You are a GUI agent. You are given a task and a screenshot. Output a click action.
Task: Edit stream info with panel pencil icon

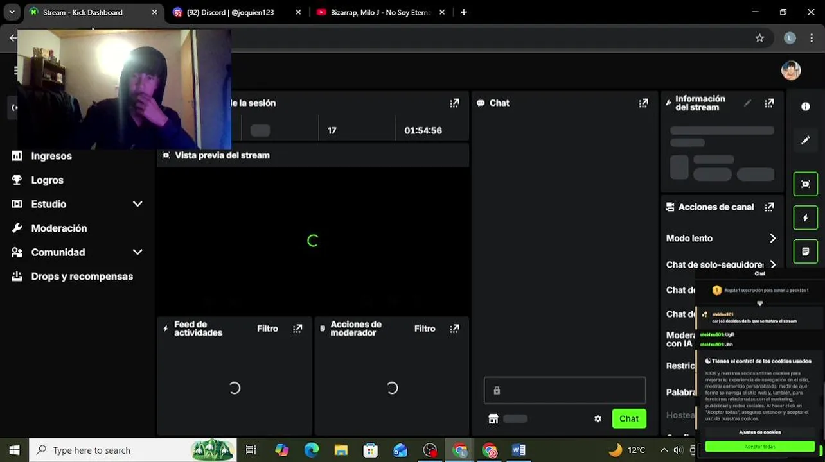(747, 103)
